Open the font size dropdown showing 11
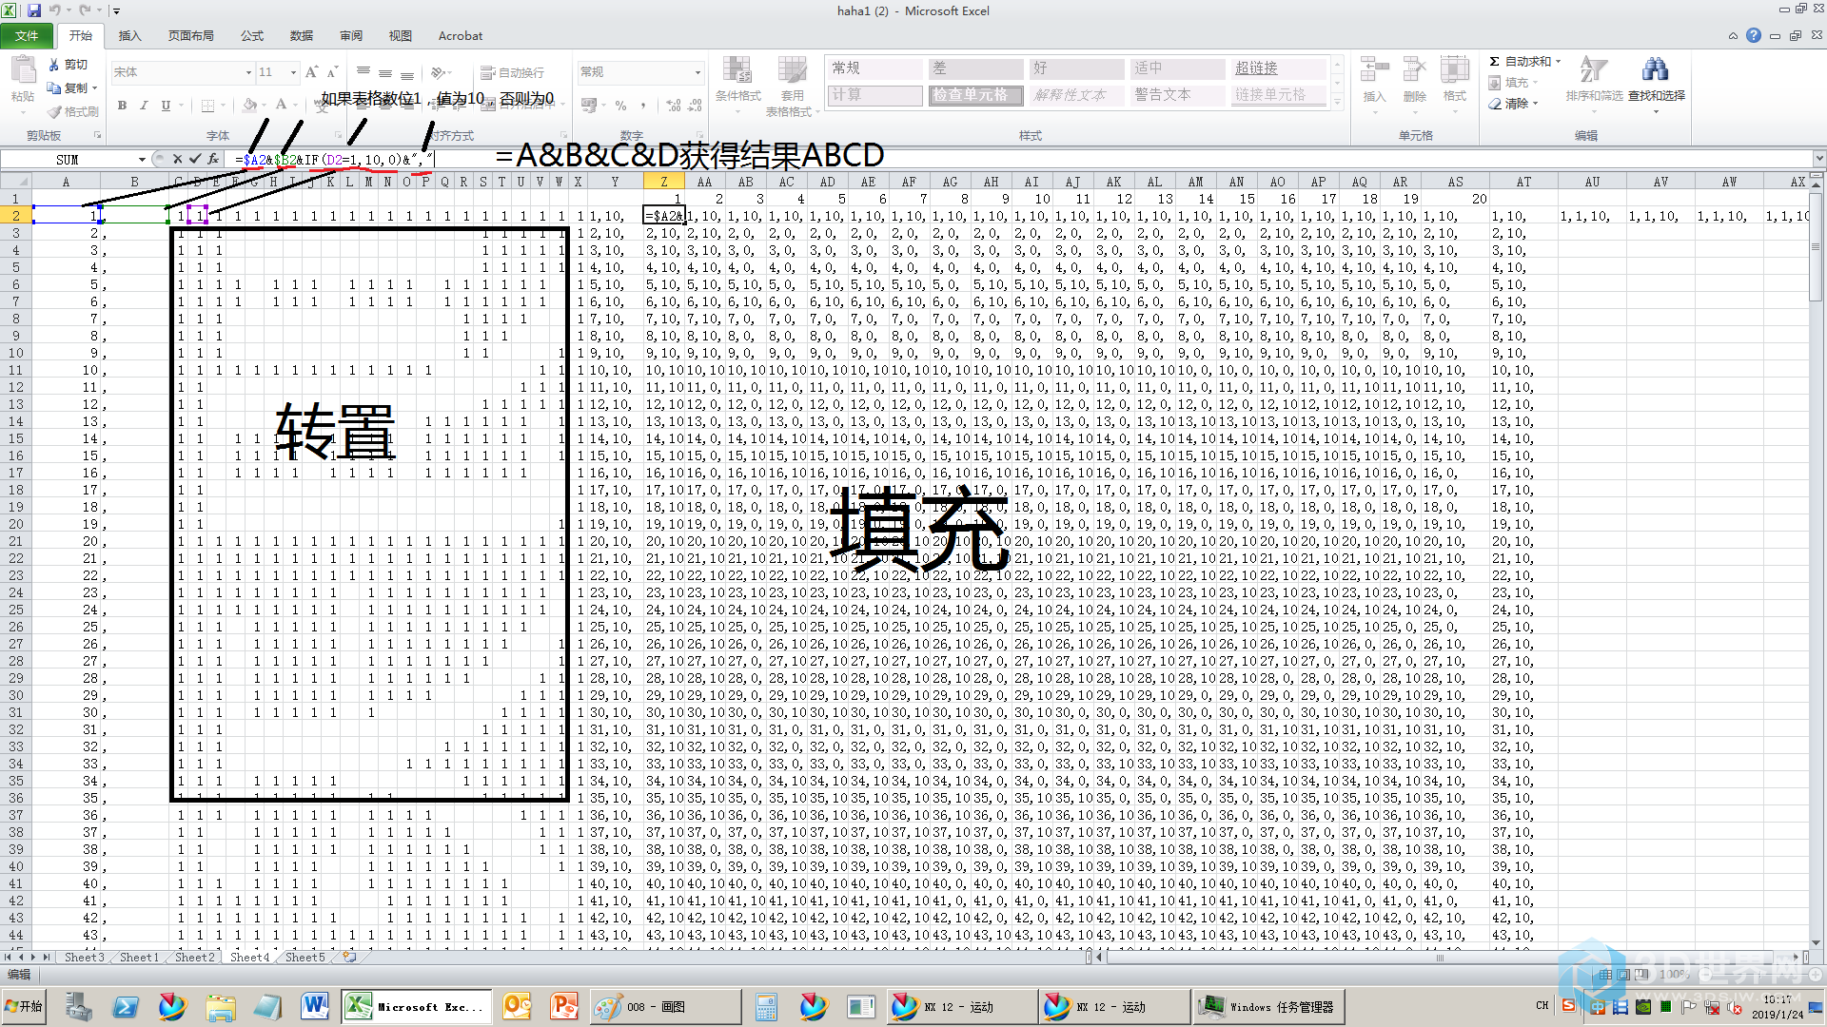Viewport: 1827px width, 1027px height. (294, 72)
